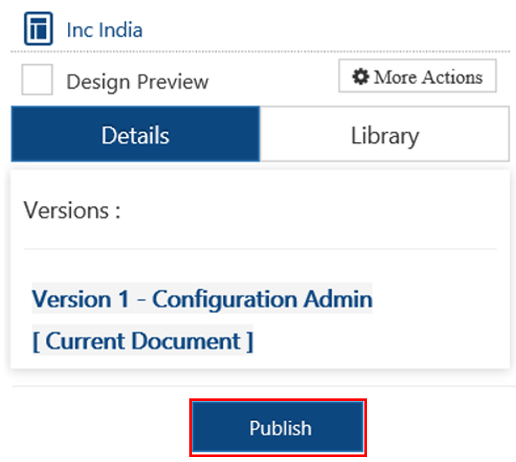
Task: Click the "More Actions" text label
Action: point(428,77)
